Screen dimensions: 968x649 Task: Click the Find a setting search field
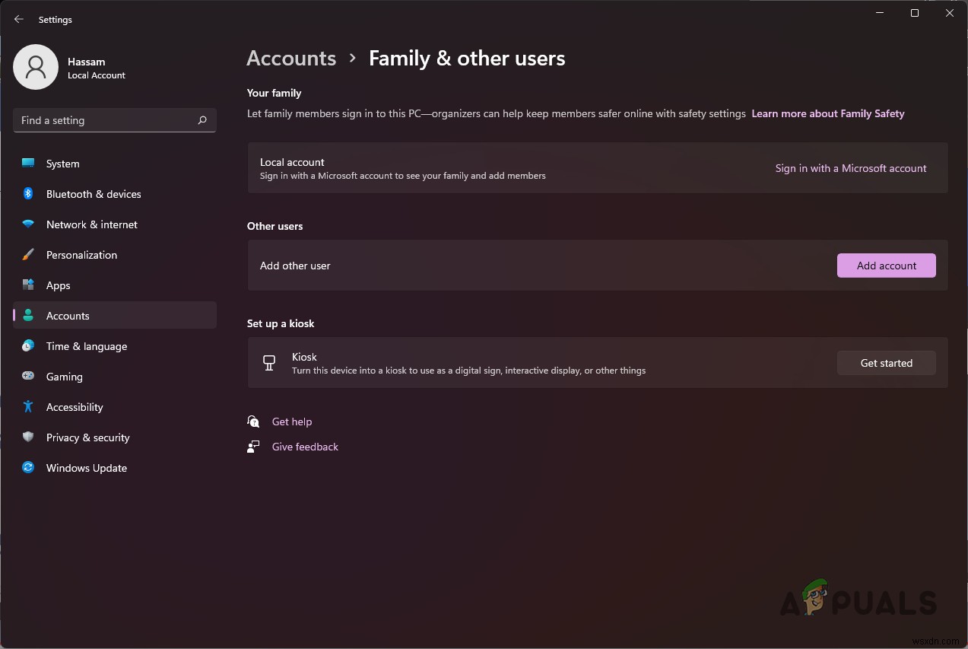pyautogui.click(x=114, y=120)
